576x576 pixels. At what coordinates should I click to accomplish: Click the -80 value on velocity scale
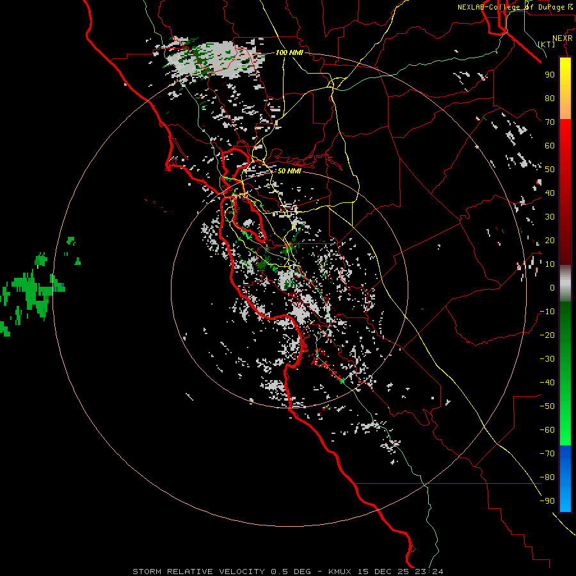[547, 477]
